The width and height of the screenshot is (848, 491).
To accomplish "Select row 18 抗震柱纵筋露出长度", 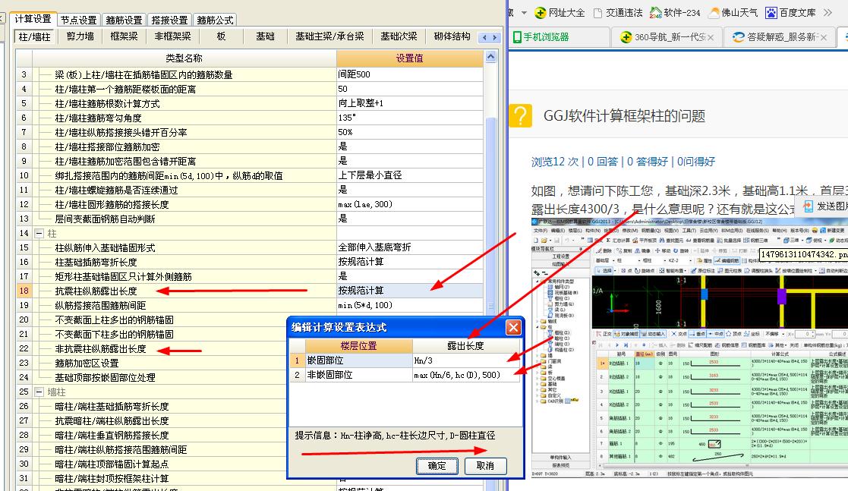I will tap(96, 291).
